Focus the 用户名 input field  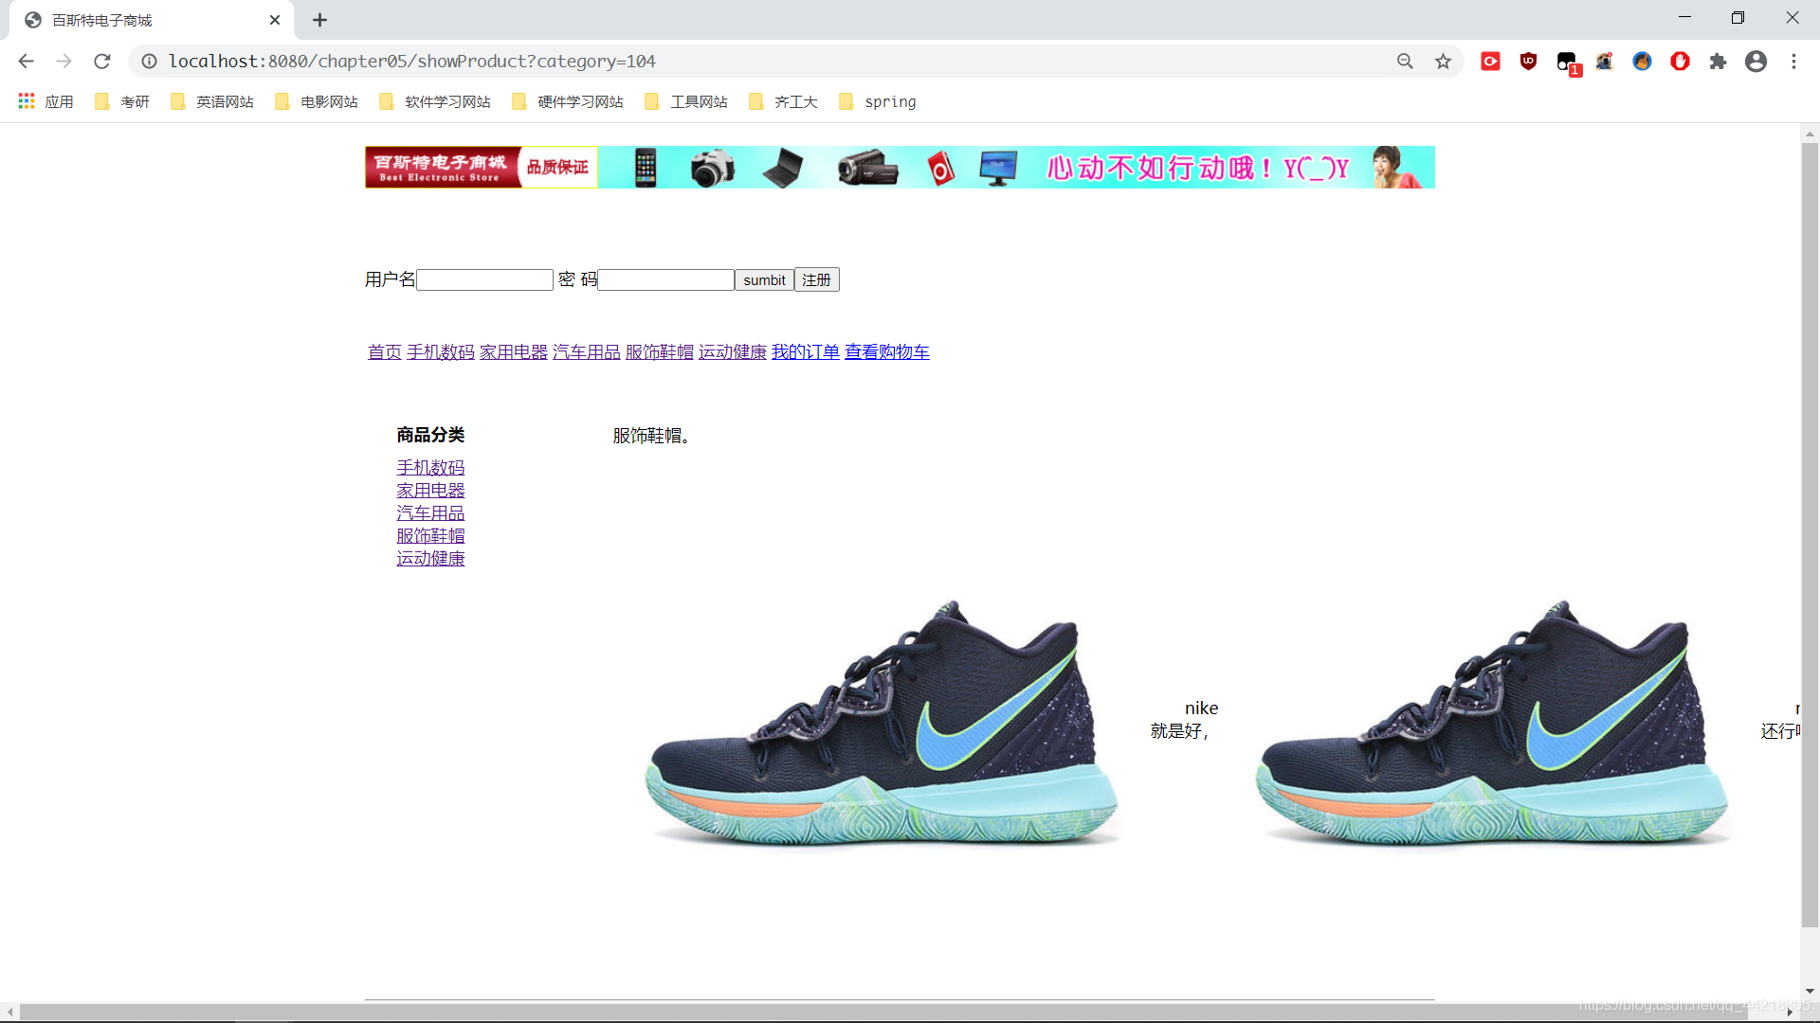click(x=484, y=280)
